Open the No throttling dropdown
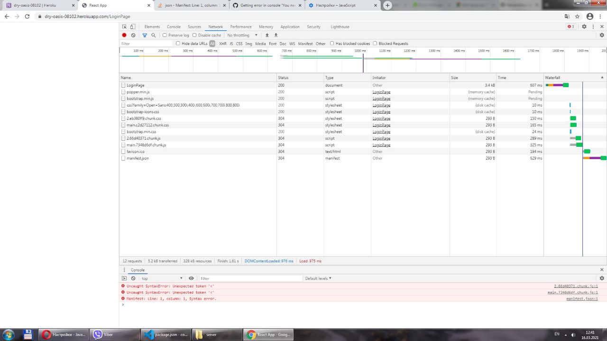Viewport: 607px width, 341px height. 242,35
